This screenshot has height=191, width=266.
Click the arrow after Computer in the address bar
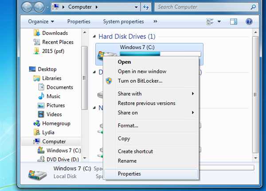[x=97, y=7]
